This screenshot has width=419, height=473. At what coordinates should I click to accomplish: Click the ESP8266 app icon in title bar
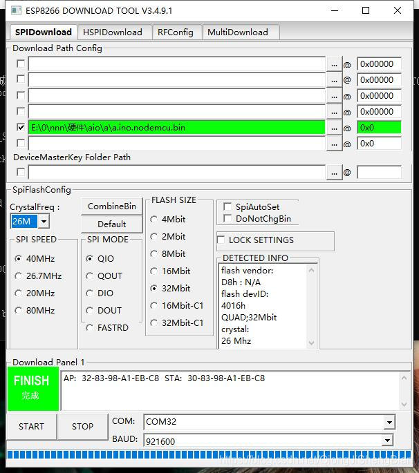pyautogui.click(x=16, y=10)
